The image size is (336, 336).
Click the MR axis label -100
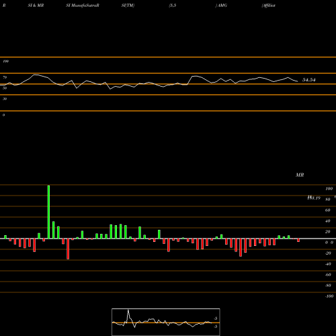point(329,296)
